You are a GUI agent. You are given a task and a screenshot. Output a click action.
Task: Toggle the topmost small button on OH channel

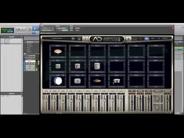(x=129, y=96)
